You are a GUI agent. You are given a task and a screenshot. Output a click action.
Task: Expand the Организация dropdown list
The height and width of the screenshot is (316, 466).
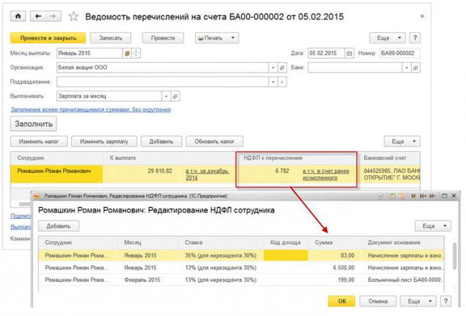(272, 68)
